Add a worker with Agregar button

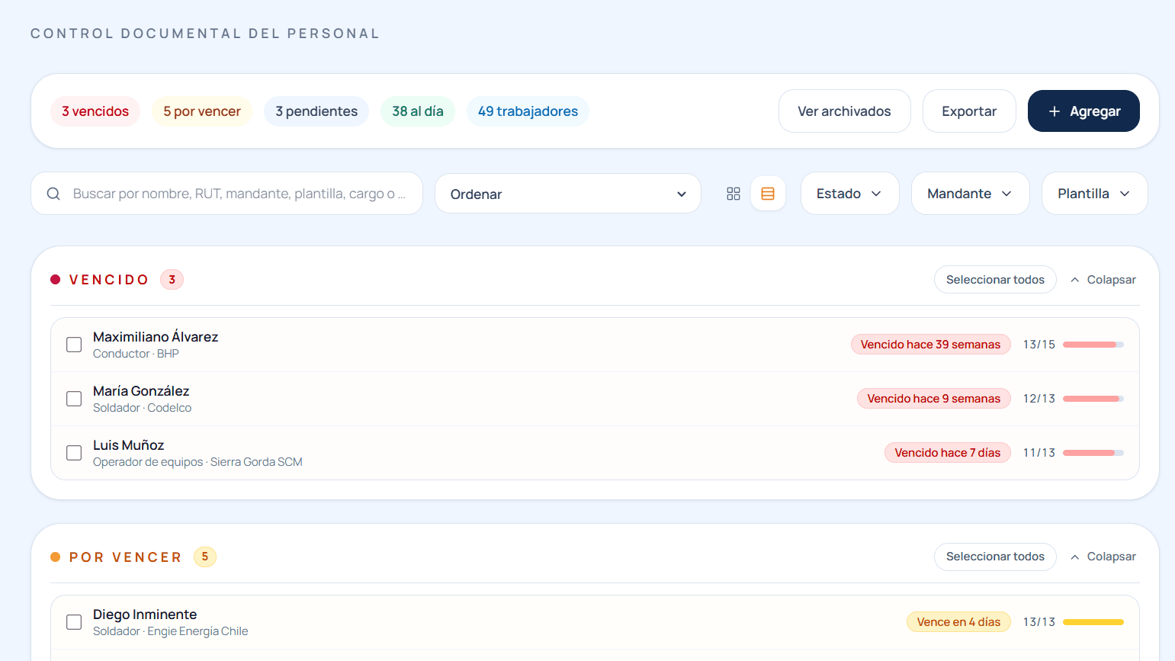click(x=1084, y=111)
